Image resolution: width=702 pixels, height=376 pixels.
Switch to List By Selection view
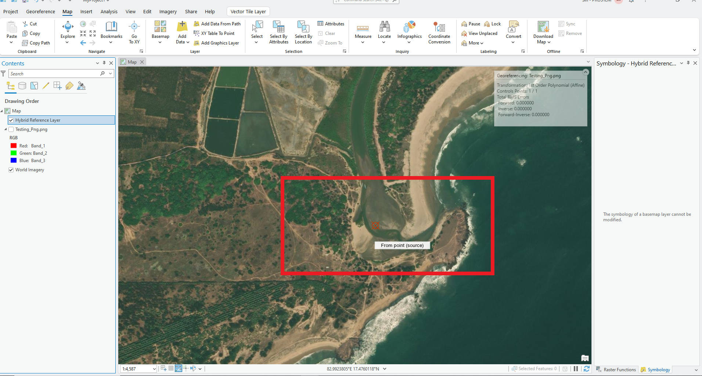(x=34, y=86)
